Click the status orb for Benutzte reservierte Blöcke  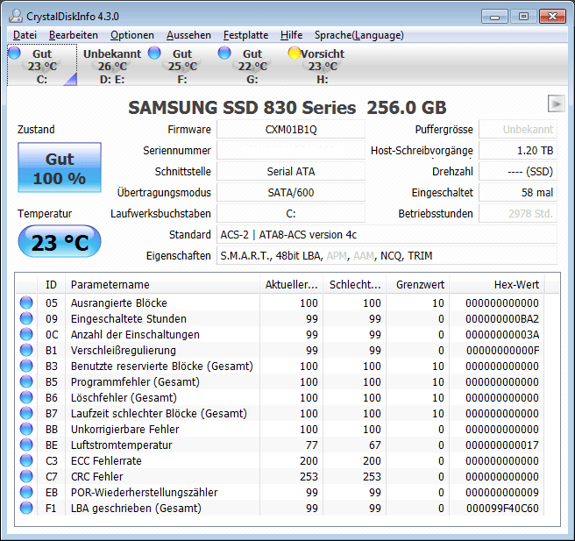26,366
